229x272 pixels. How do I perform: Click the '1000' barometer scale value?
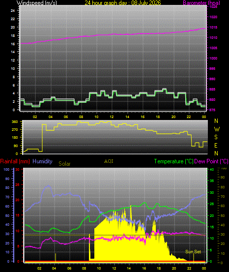(213, 58)
